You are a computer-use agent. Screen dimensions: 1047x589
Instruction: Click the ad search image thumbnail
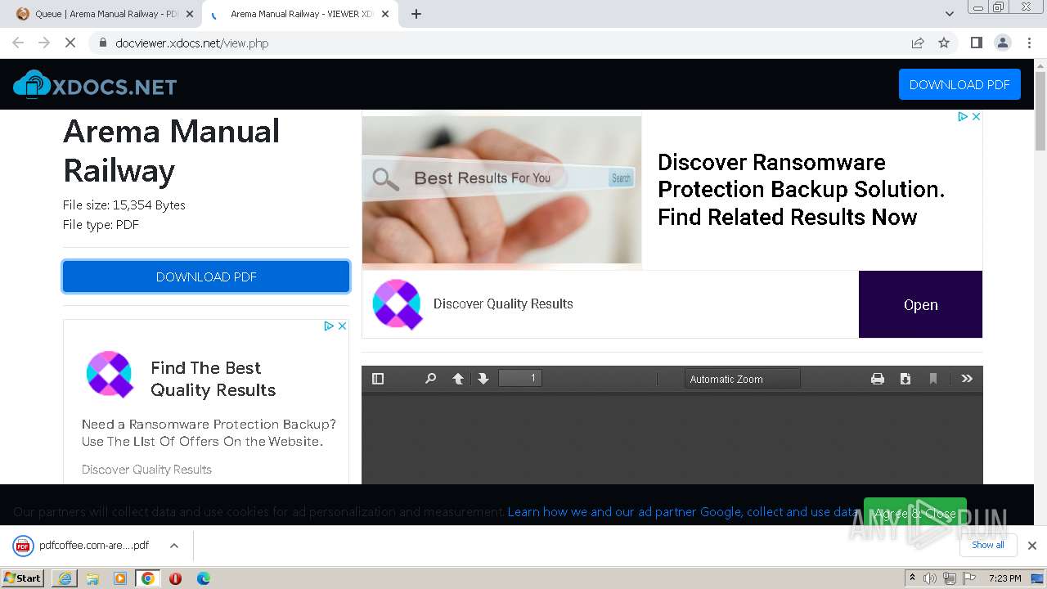pos(501,190)
